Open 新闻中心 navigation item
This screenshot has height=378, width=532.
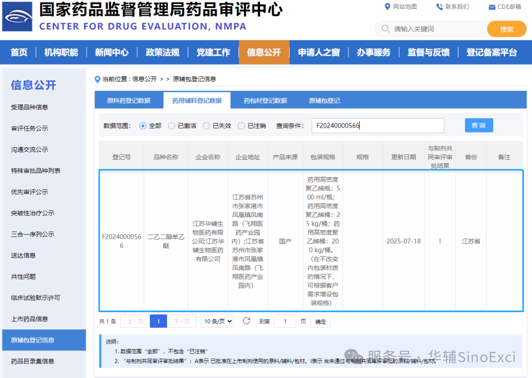point(112,52)
